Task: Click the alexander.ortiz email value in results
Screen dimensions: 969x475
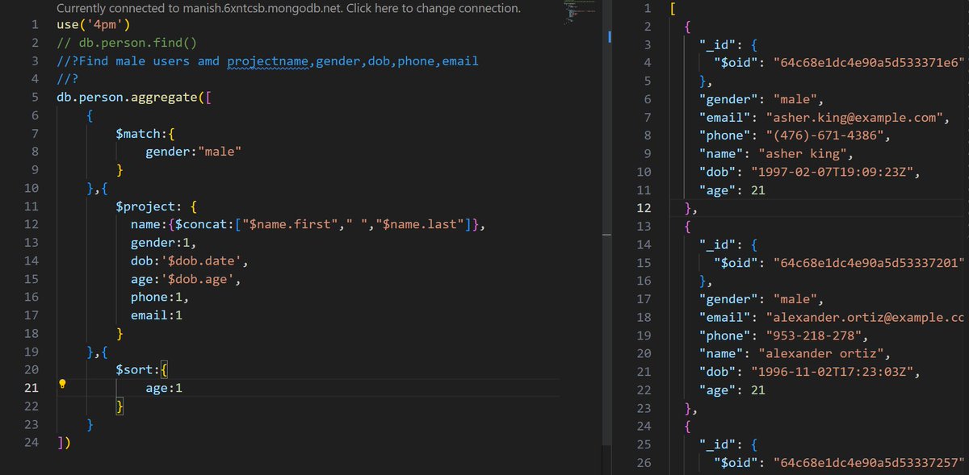Action: pos(866,317)
